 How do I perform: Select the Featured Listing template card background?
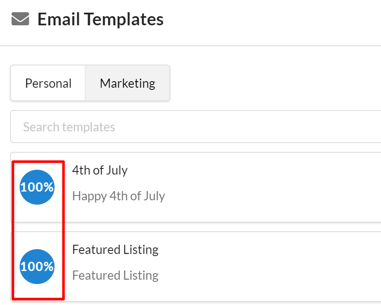click(262, 266)
